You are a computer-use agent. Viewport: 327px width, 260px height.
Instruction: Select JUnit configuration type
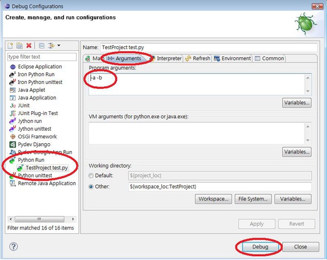(x=23, y=106)
